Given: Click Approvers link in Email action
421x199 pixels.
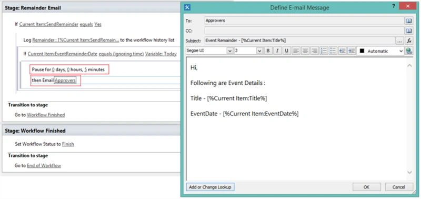Looking at the screenshot, I should 65,81.
